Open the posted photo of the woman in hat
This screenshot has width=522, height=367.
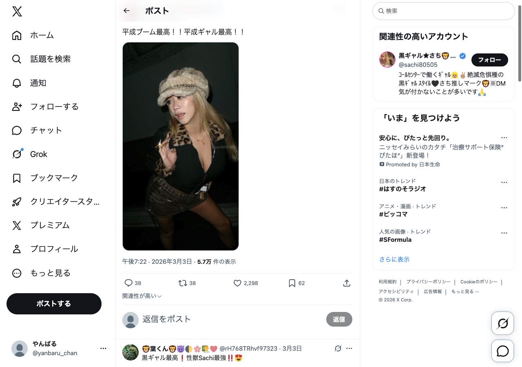pyautogui.click(x=181, y=146)
